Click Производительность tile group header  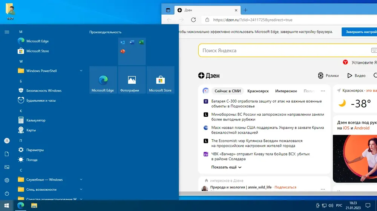105,32
